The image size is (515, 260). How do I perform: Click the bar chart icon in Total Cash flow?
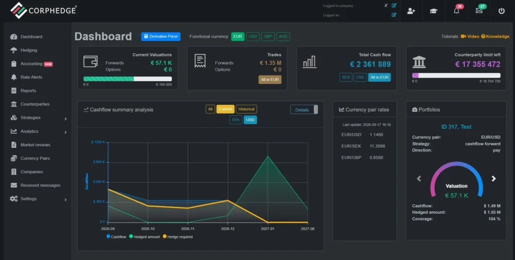pyautogui.click(x=309, y=62)
